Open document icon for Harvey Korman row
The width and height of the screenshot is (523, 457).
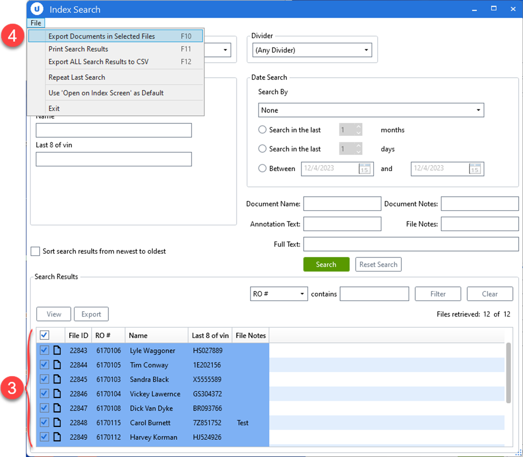pyautogui.click(x=57, y=437)
